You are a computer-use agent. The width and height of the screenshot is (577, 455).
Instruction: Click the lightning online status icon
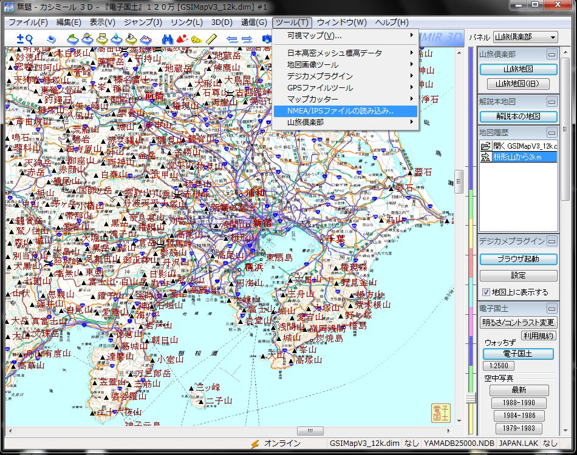tap(254, 444)
